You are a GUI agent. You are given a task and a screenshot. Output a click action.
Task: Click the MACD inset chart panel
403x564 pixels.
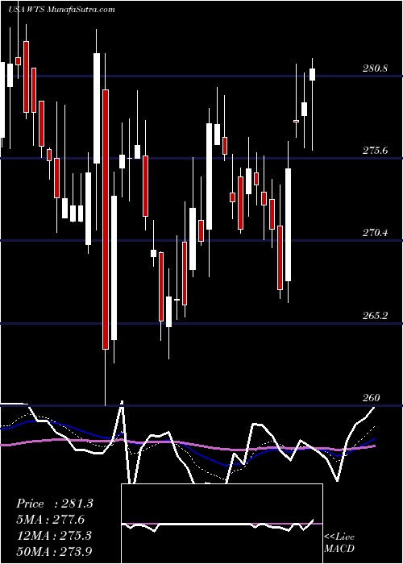(222, 524)
